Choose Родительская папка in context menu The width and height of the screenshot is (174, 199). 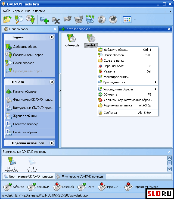(x=128, y=105)
